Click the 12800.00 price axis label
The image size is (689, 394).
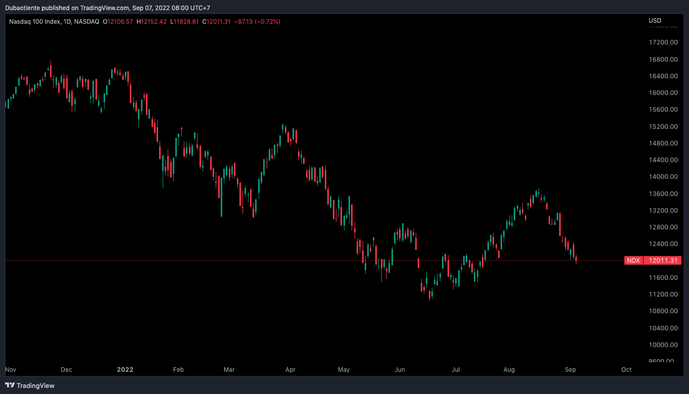tap(663, 227)
